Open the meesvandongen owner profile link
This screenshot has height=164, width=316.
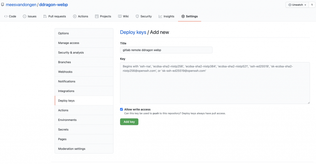tap(21, 5)
